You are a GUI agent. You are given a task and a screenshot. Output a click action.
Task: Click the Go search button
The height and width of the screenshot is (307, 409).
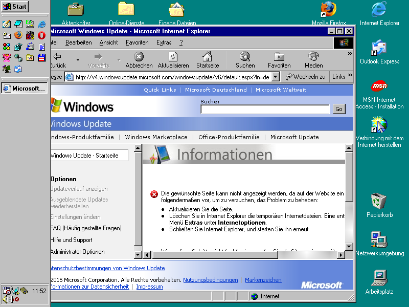point(339,109)
